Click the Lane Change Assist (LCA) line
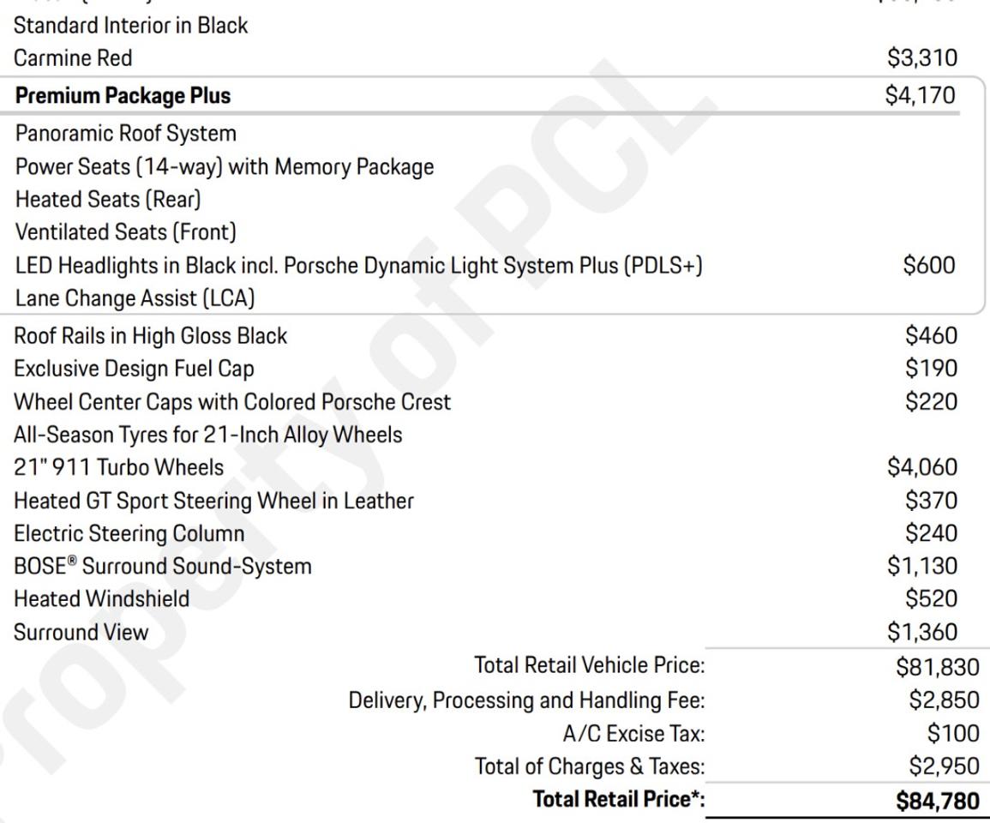The height and width of the screenshot is (823, 990). [135, 298]
